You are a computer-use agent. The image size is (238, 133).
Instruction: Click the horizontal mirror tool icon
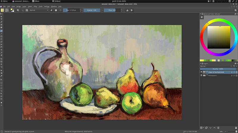(x=127, y=10)
